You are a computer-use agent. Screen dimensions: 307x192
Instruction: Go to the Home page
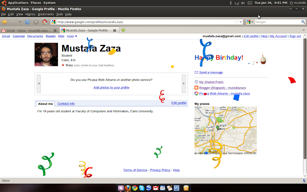[45, 22]
